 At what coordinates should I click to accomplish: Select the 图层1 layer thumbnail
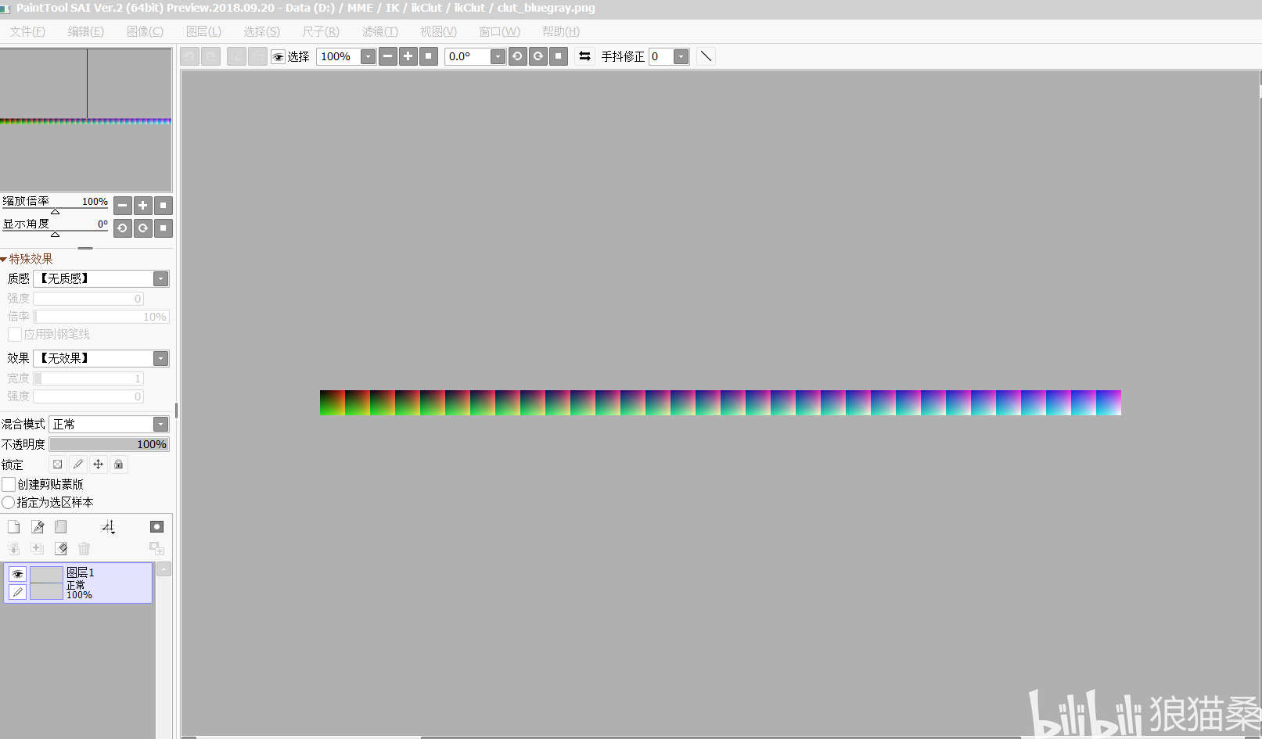[x=46, y=583]
